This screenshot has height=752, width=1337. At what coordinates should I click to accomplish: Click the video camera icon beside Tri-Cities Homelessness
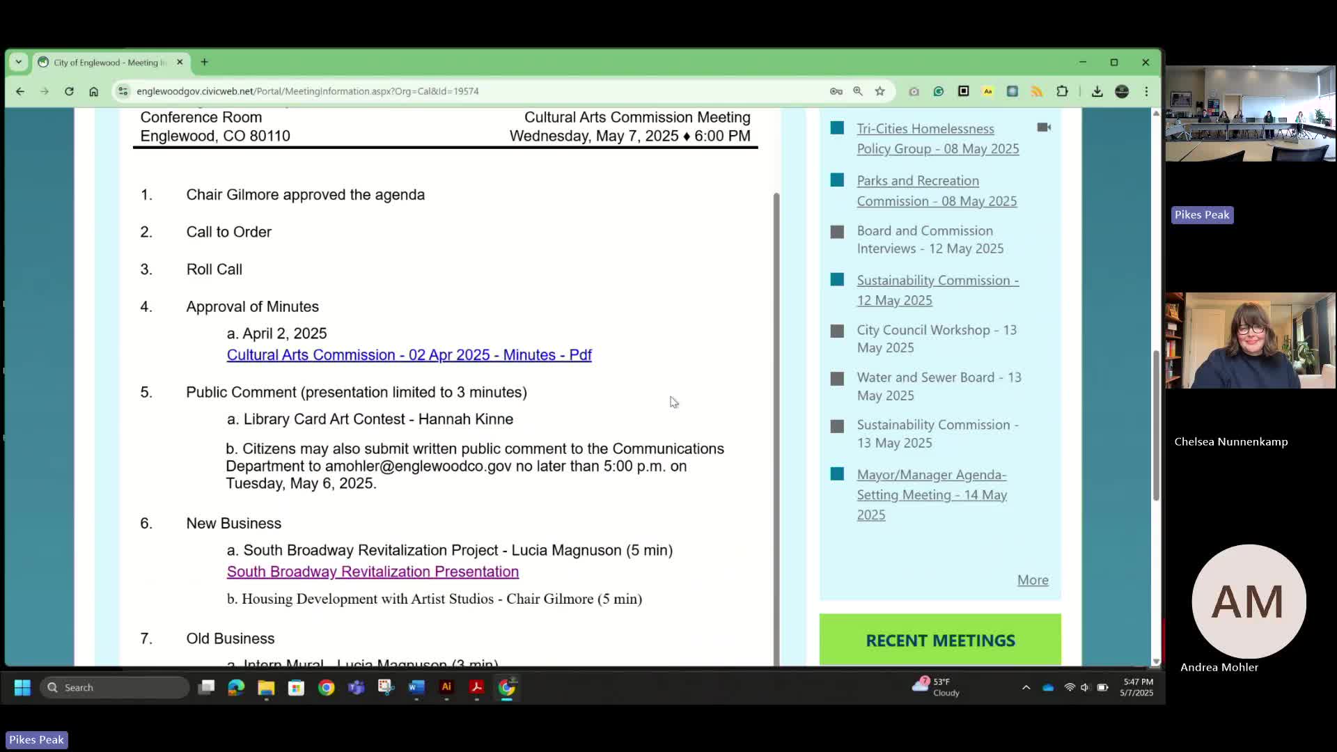(x=1043, y=127)
